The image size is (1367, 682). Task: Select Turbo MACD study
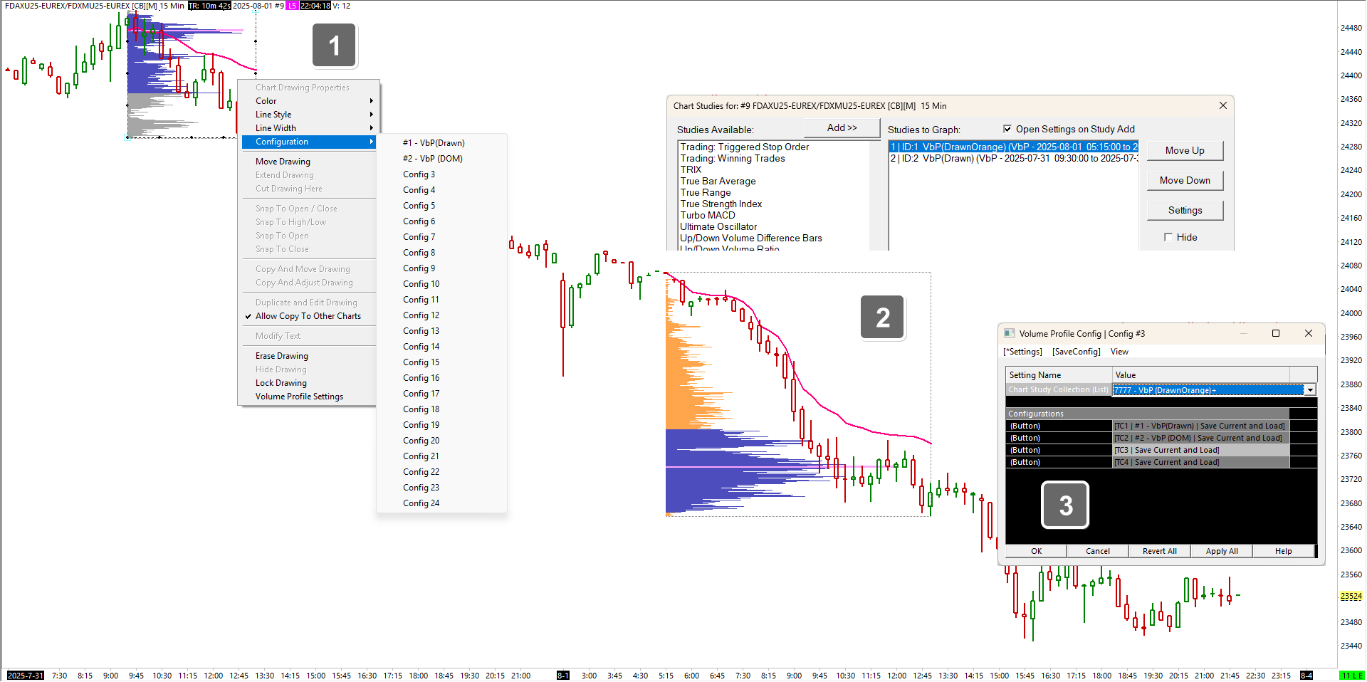708,215
